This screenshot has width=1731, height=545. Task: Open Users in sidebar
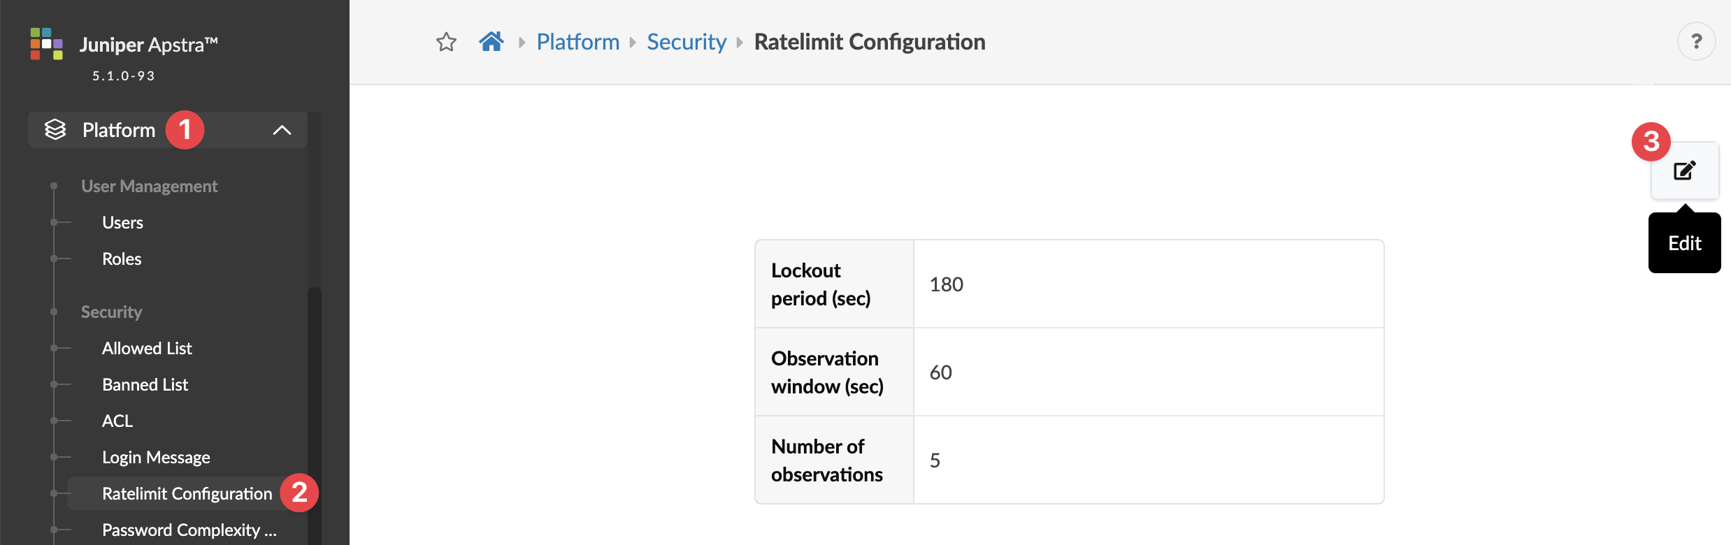tap(122, 222)
